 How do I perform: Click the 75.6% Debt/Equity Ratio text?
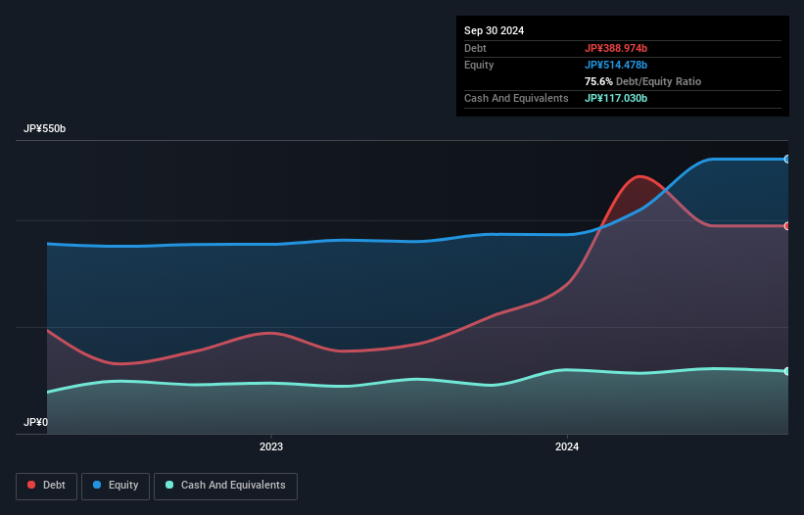pyautogui.click(x=643, y=81)
